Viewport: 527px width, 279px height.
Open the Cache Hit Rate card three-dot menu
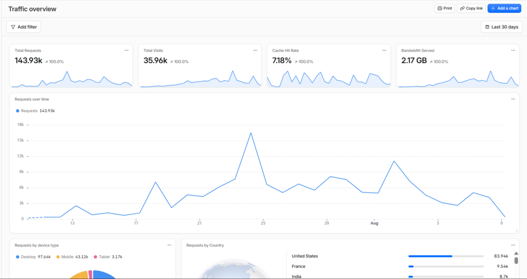click(384, 50)
